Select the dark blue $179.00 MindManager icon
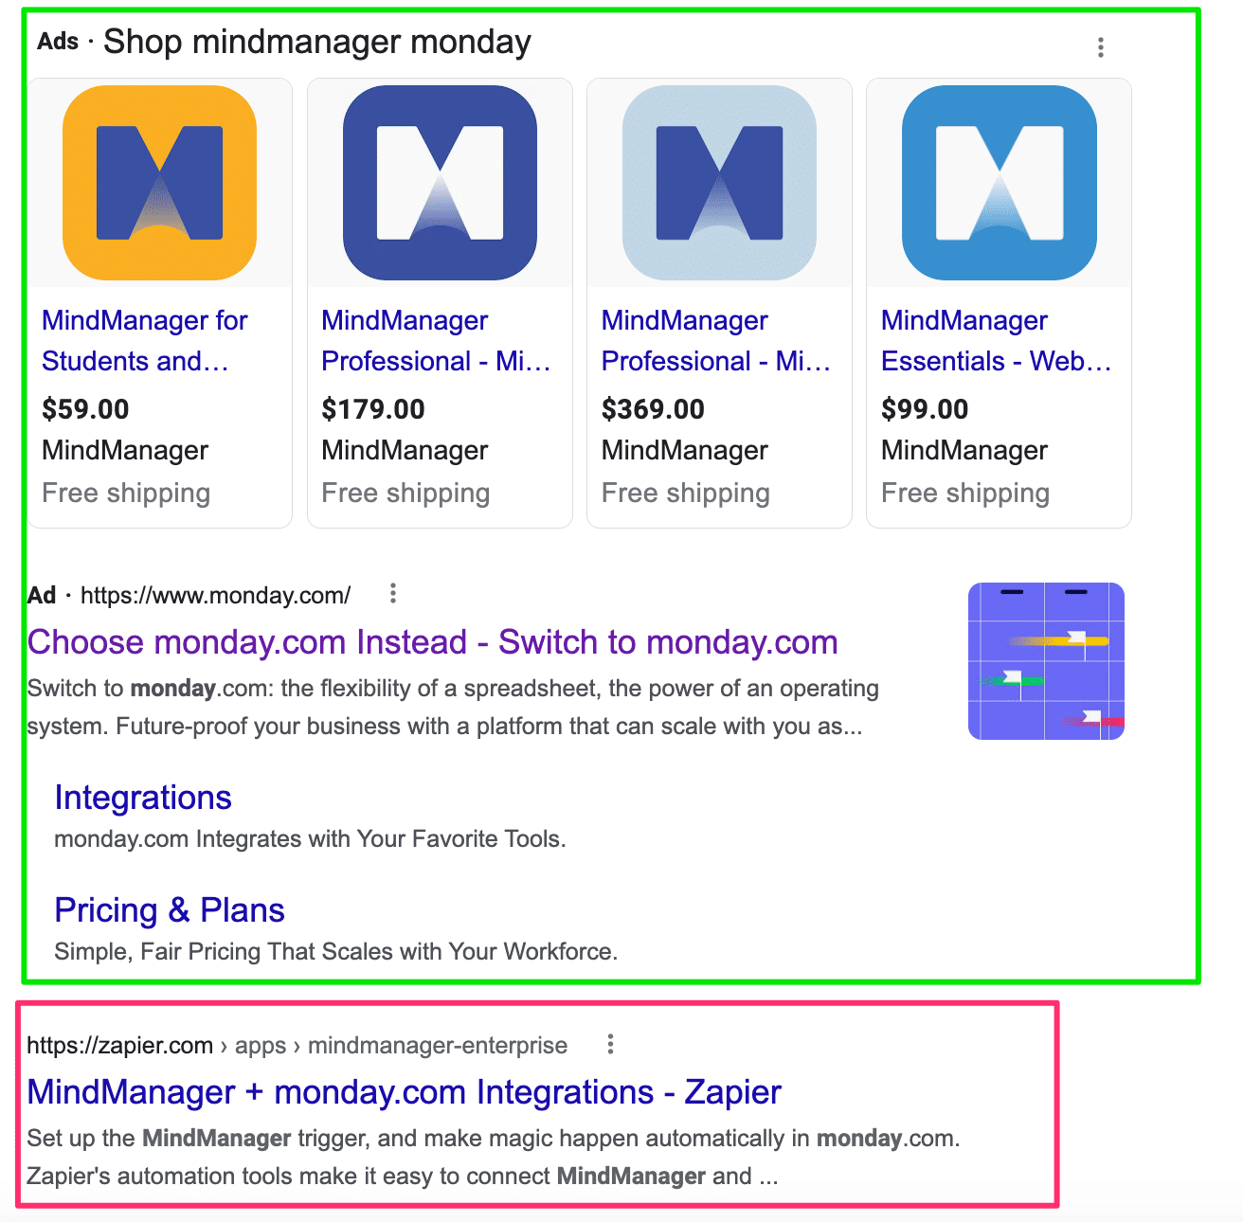 440,183
